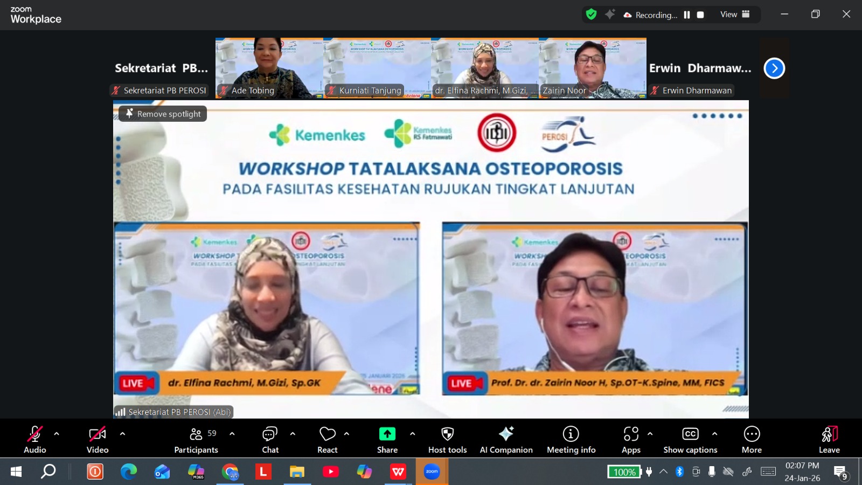Open the More options menu
The width and height of the screenshot is (862, 485).
752,439
